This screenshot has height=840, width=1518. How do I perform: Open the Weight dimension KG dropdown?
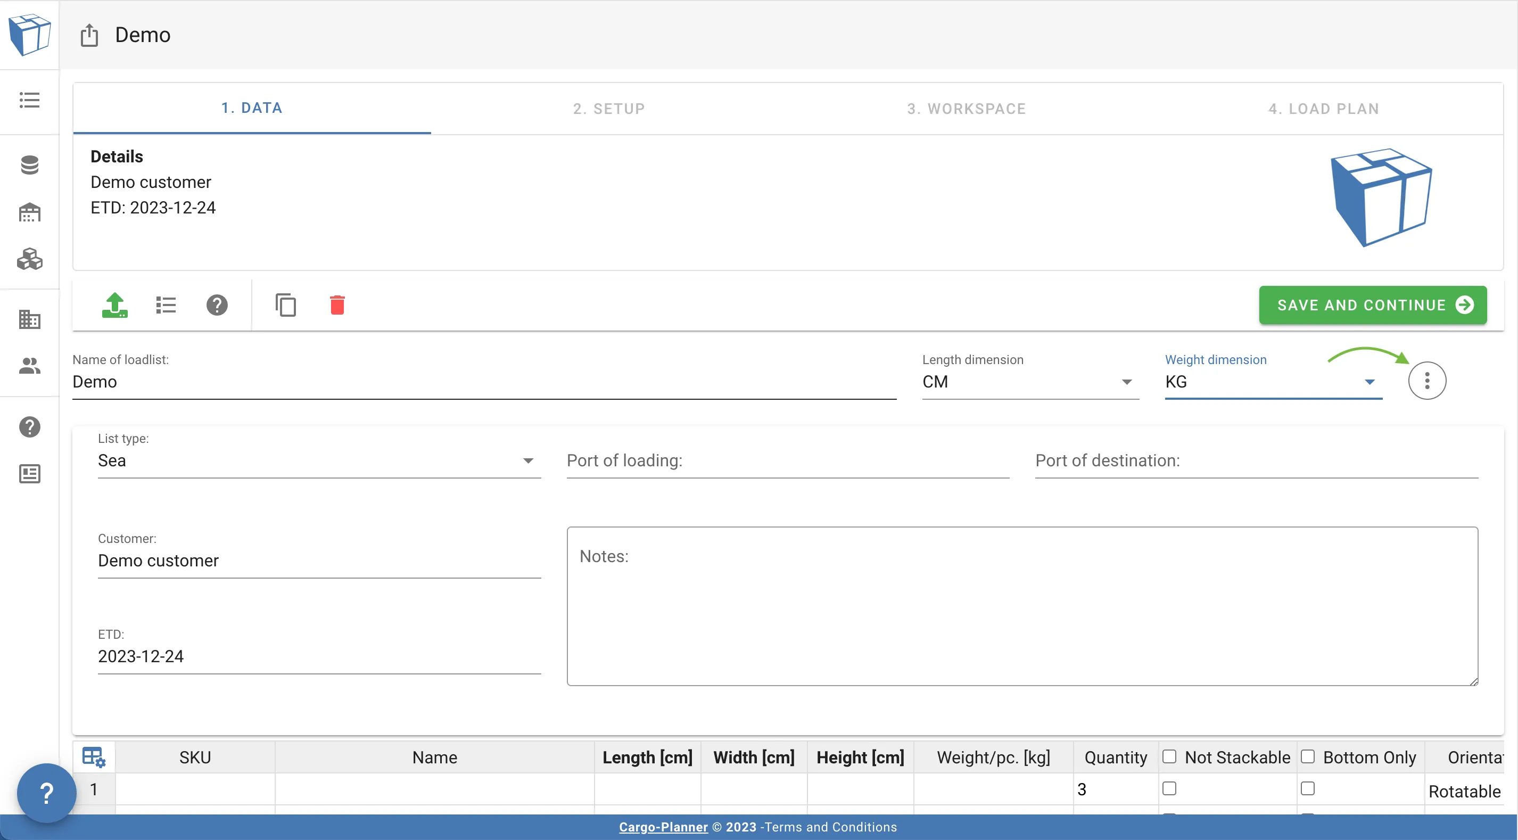(x=1369, y=381)
